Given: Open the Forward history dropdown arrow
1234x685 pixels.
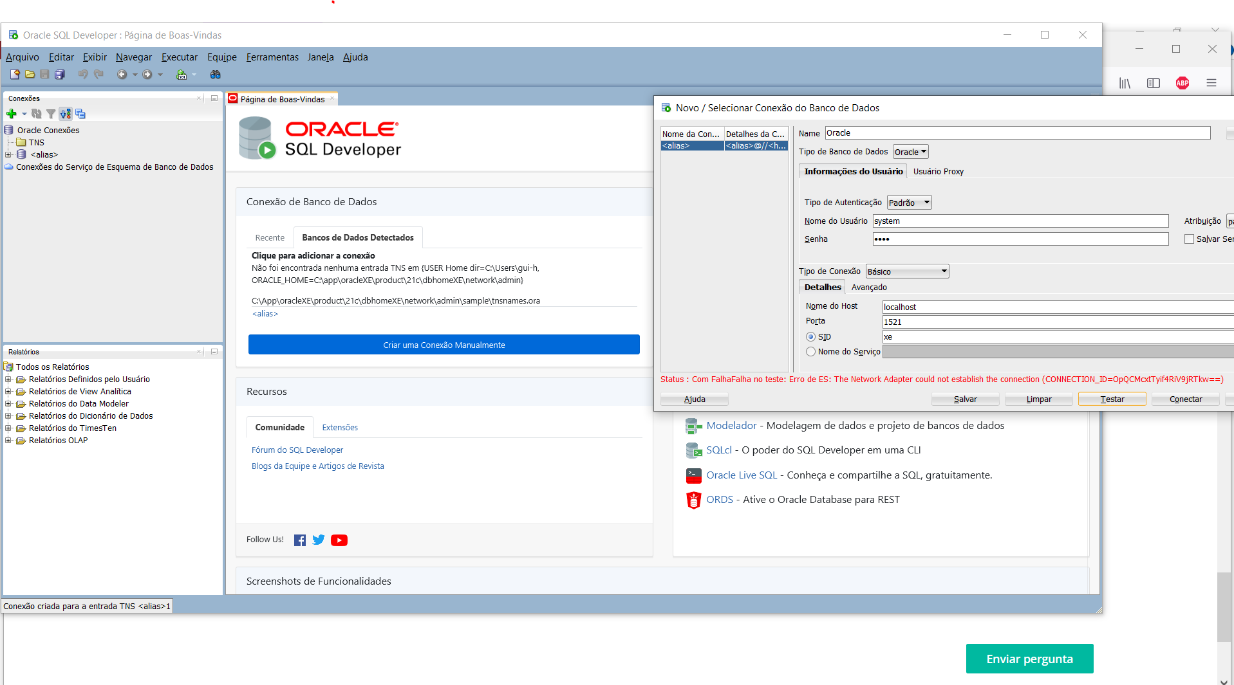Looking at the screenshot, I should coord(160,75).
